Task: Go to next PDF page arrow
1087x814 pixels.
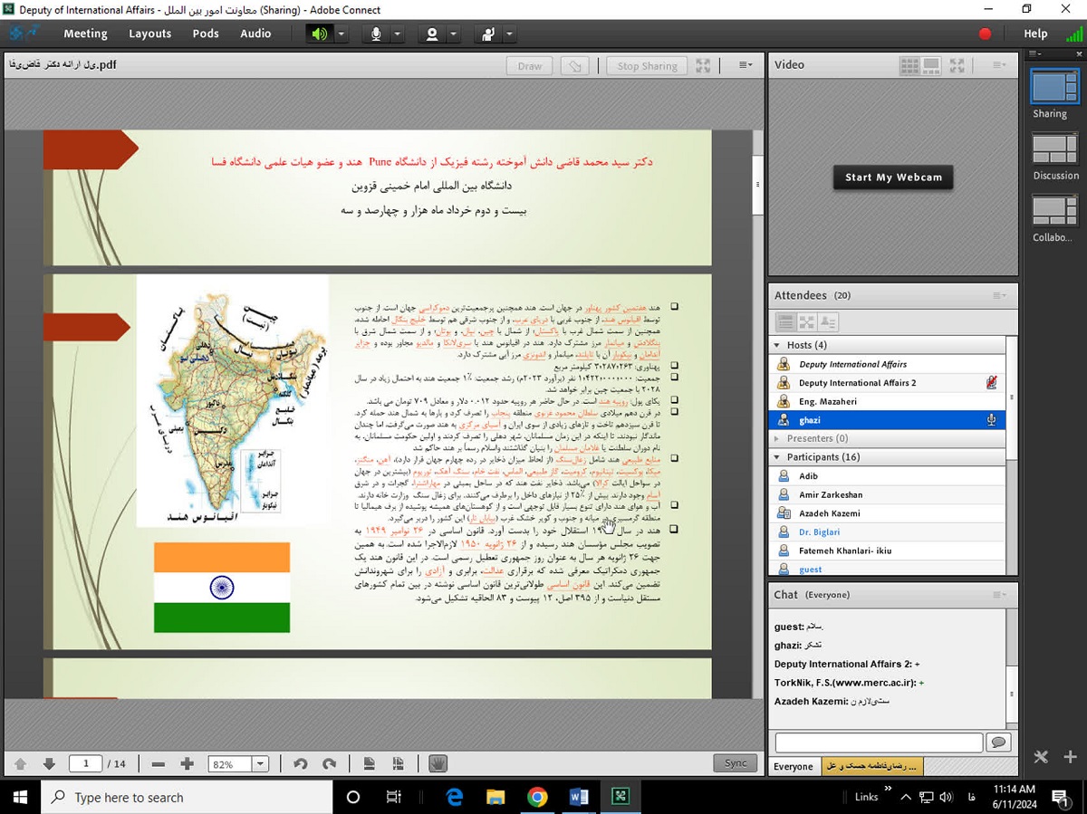Action: (50, 764)
